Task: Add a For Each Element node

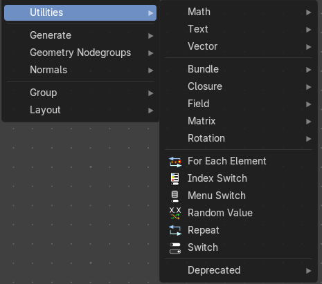Action: coord(238,161)
